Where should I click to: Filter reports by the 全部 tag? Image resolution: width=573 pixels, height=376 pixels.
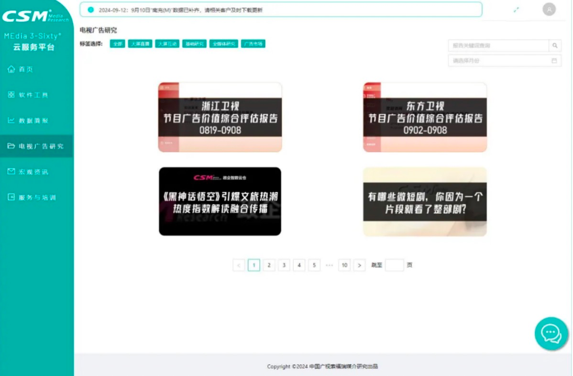click(x=117, y=44)
